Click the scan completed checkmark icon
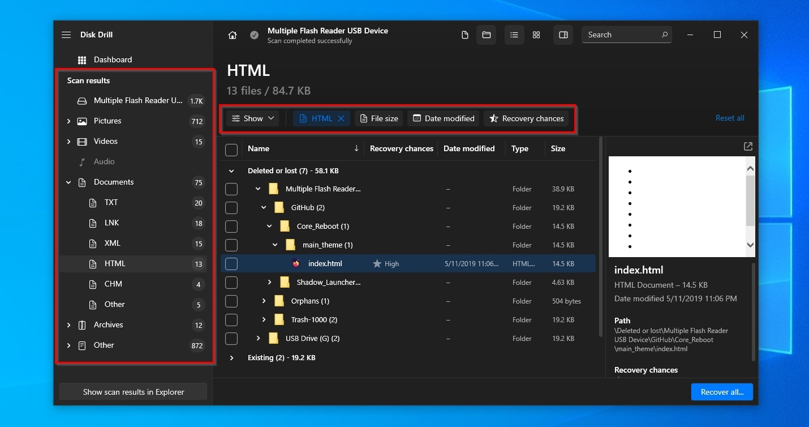Viewport: 809px width, 427px height. [x=255, y=35]
